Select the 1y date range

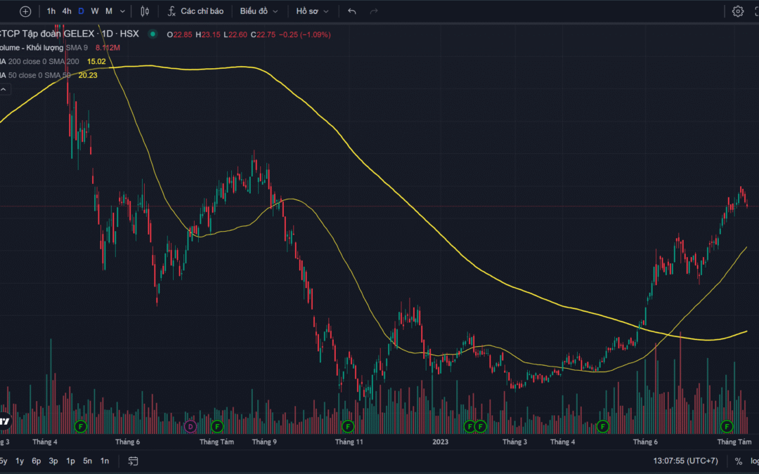20,461
